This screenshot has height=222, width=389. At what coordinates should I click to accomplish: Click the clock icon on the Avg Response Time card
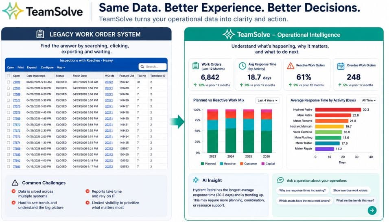click(x=243, y=66)
